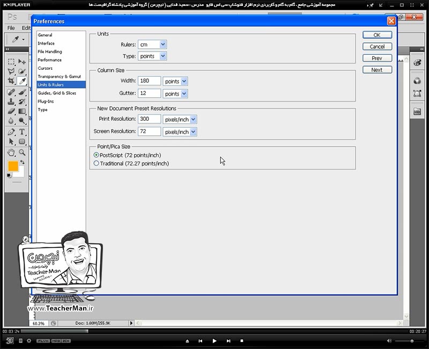Open the Rulers units dropdown

[163, 44]
